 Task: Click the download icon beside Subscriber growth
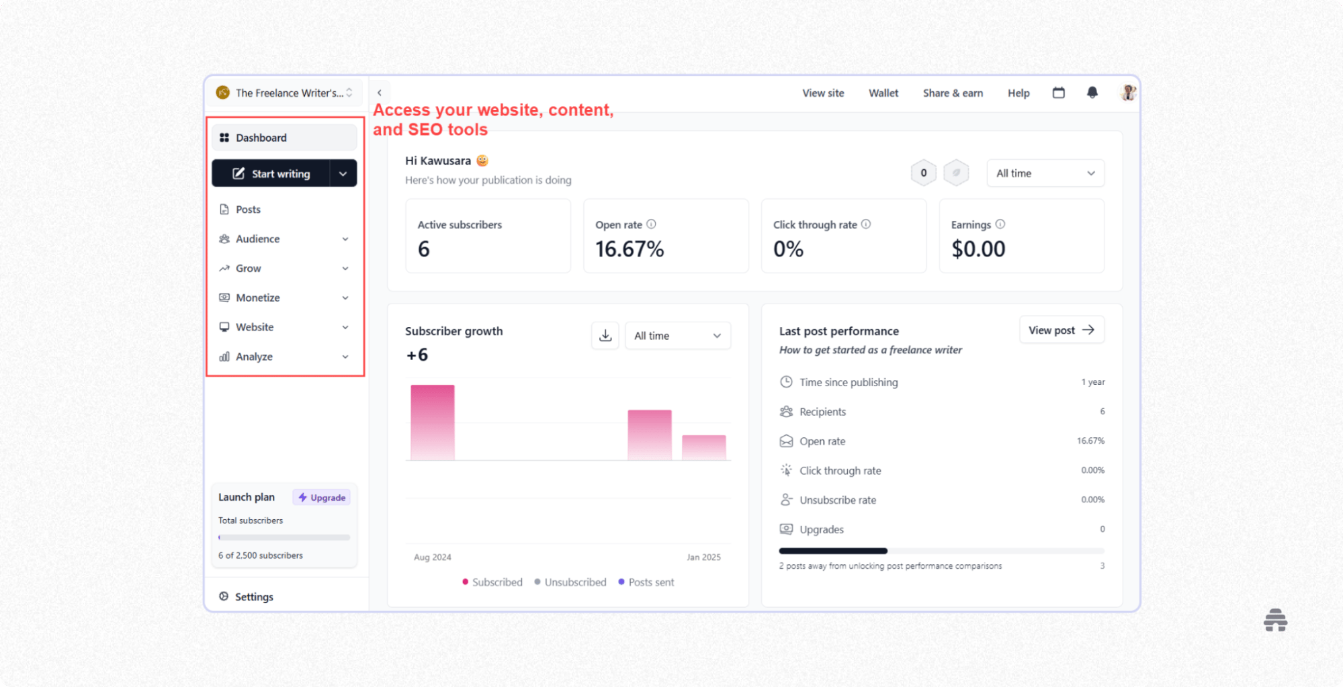pos(605,335)
